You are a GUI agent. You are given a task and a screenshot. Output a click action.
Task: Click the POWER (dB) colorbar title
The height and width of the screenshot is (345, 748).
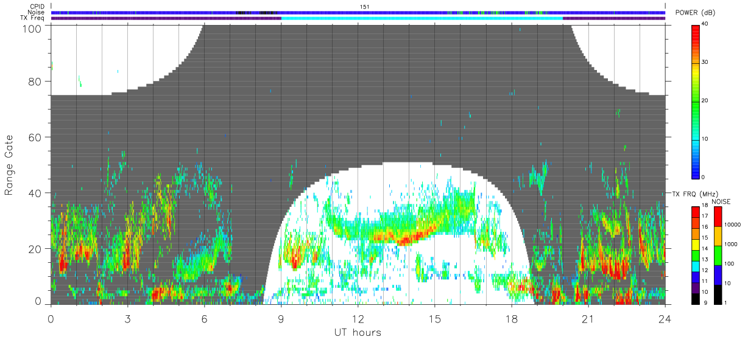(694, 13)
